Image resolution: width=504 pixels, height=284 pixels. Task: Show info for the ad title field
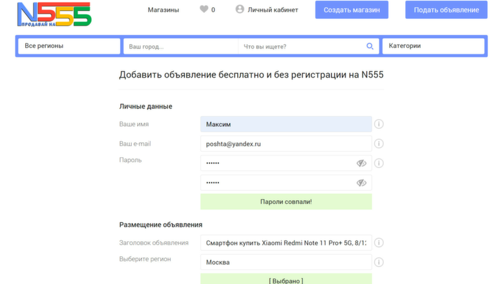379,243
